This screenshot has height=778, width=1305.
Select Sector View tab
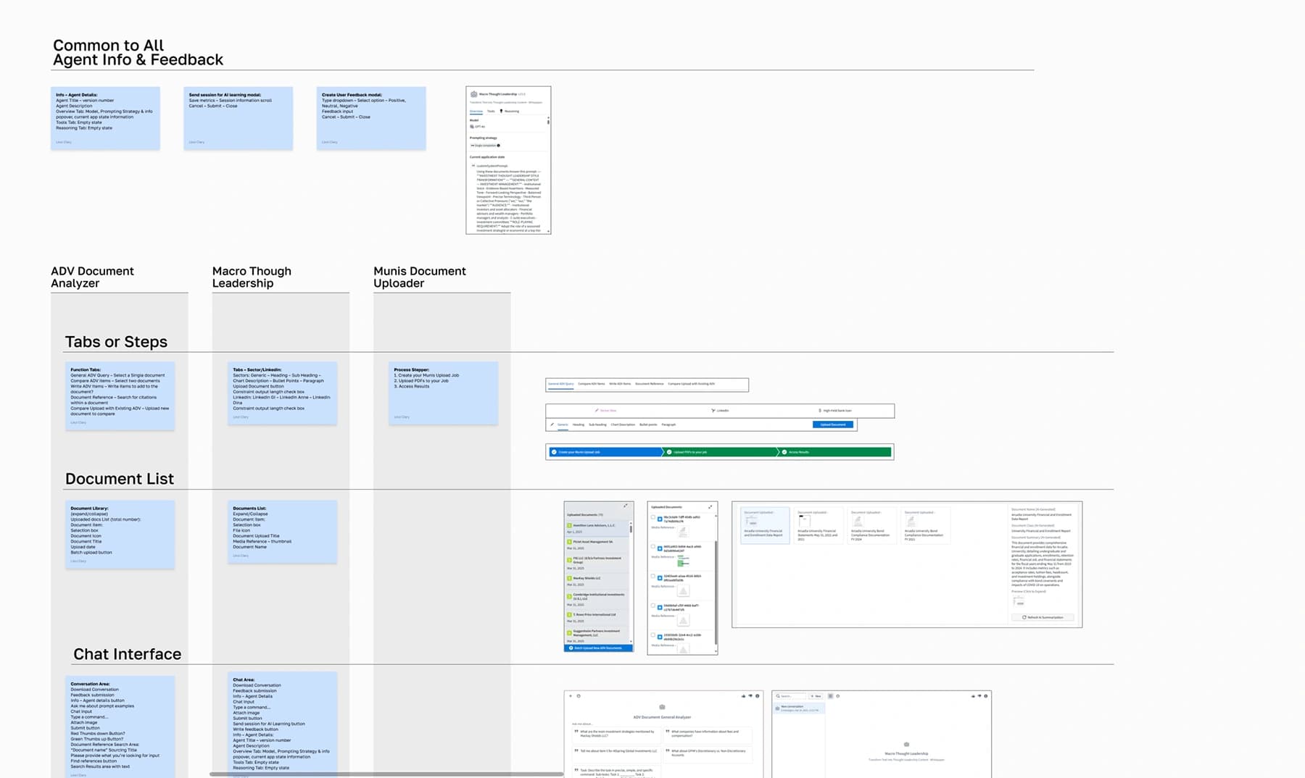(605, 411)
